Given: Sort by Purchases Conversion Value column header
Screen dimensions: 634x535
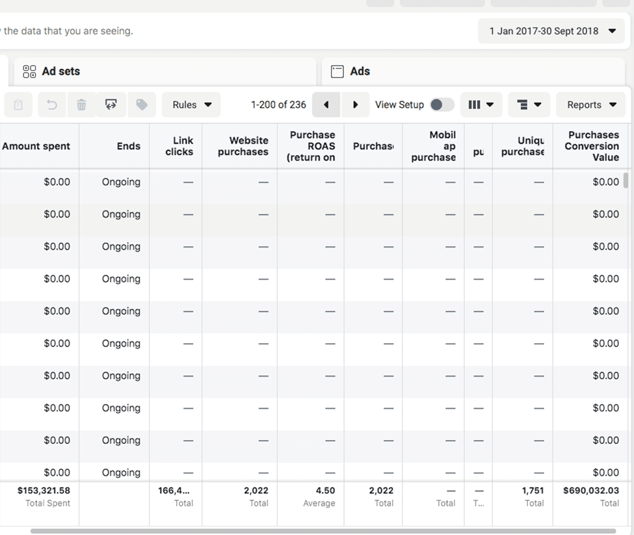Looking at the screenshot, I should point(592,146).
